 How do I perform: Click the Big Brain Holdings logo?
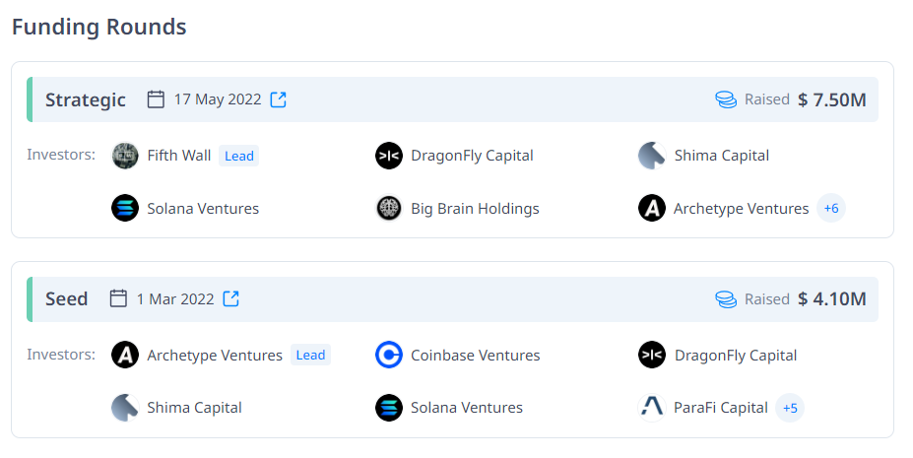(x=389, y=209)
